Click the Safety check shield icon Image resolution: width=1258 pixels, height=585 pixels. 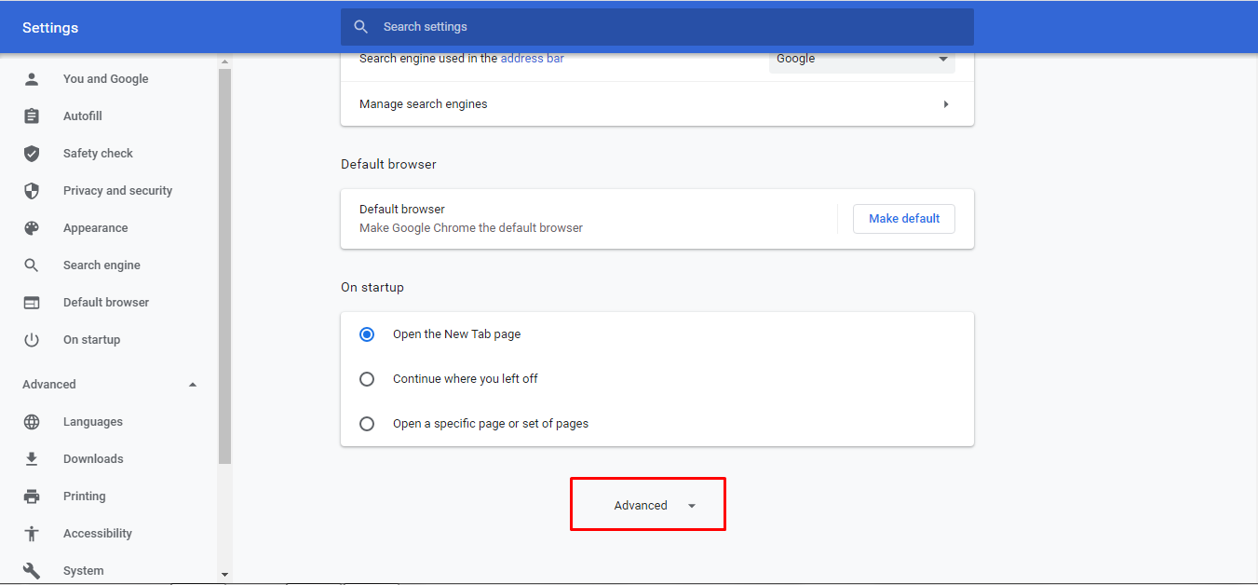[31, 153]
